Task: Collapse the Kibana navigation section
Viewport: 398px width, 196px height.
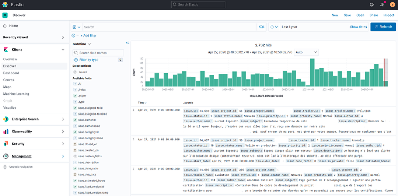Action: coord(63,50)
